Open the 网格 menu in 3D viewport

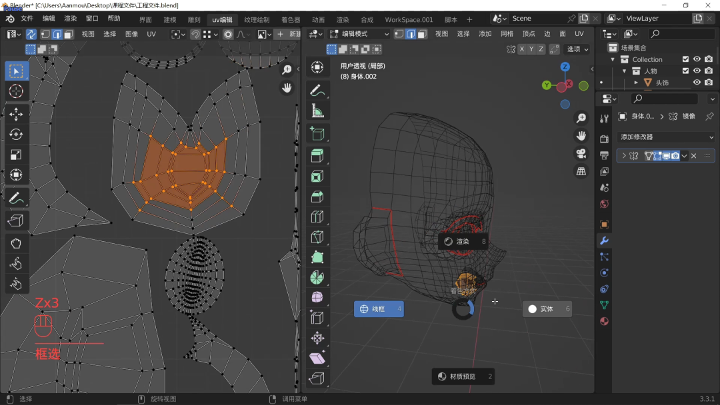click(x=507, y=34)
